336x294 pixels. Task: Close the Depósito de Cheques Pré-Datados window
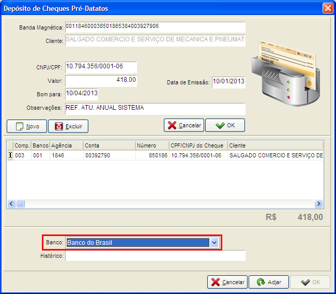327,8
